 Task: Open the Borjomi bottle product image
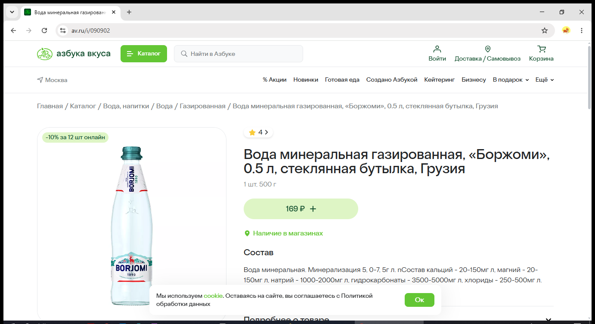coord(132,226)
